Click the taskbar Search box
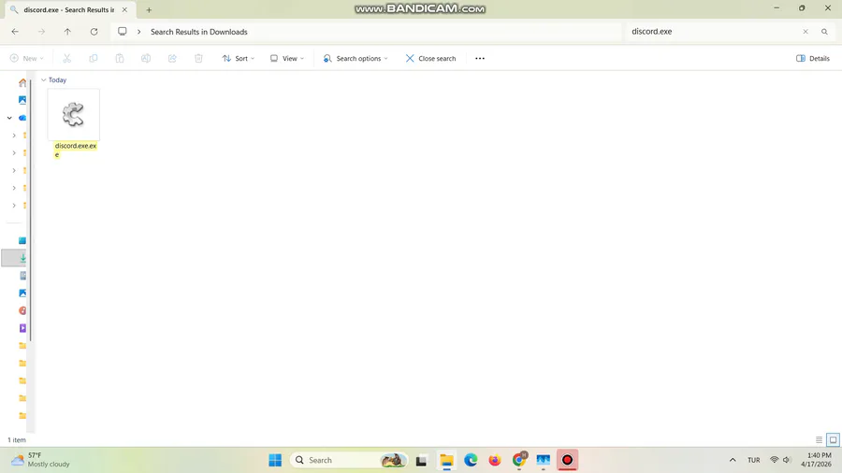 tap(349, 460)
